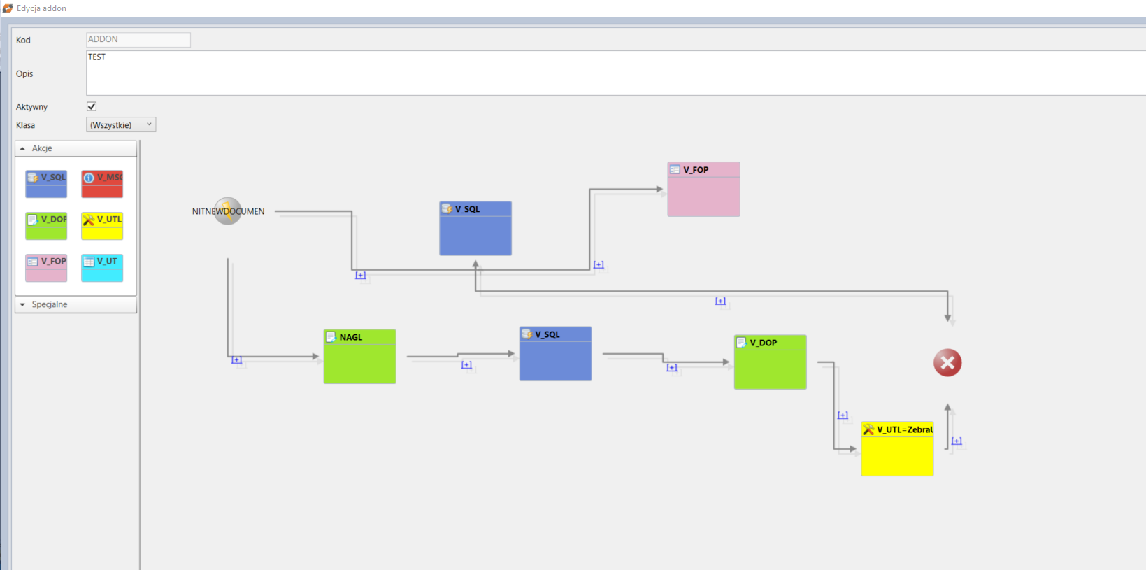Expand [+] on connector leading to V_FOP node
Screen dimensions: 1146x570
(x=599, y=264)
